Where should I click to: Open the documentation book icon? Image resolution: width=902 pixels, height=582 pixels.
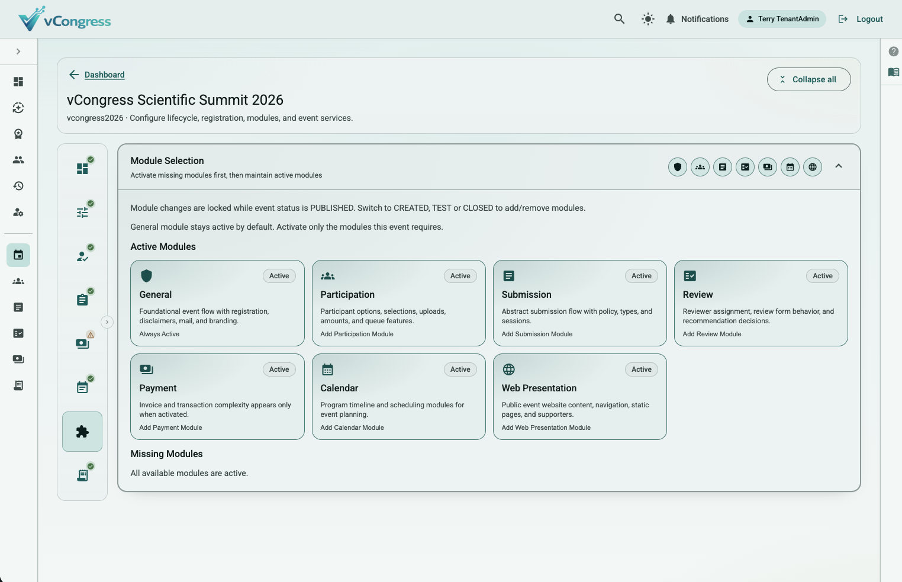894,72
